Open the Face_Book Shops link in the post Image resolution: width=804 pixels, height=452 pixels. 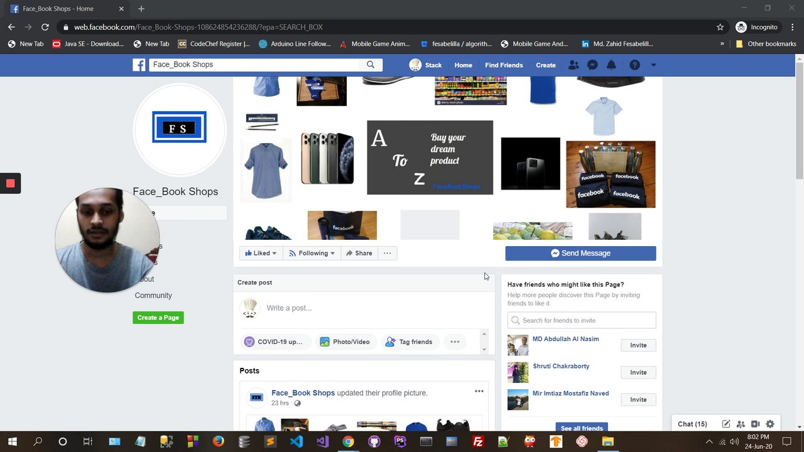coord(303,393)
